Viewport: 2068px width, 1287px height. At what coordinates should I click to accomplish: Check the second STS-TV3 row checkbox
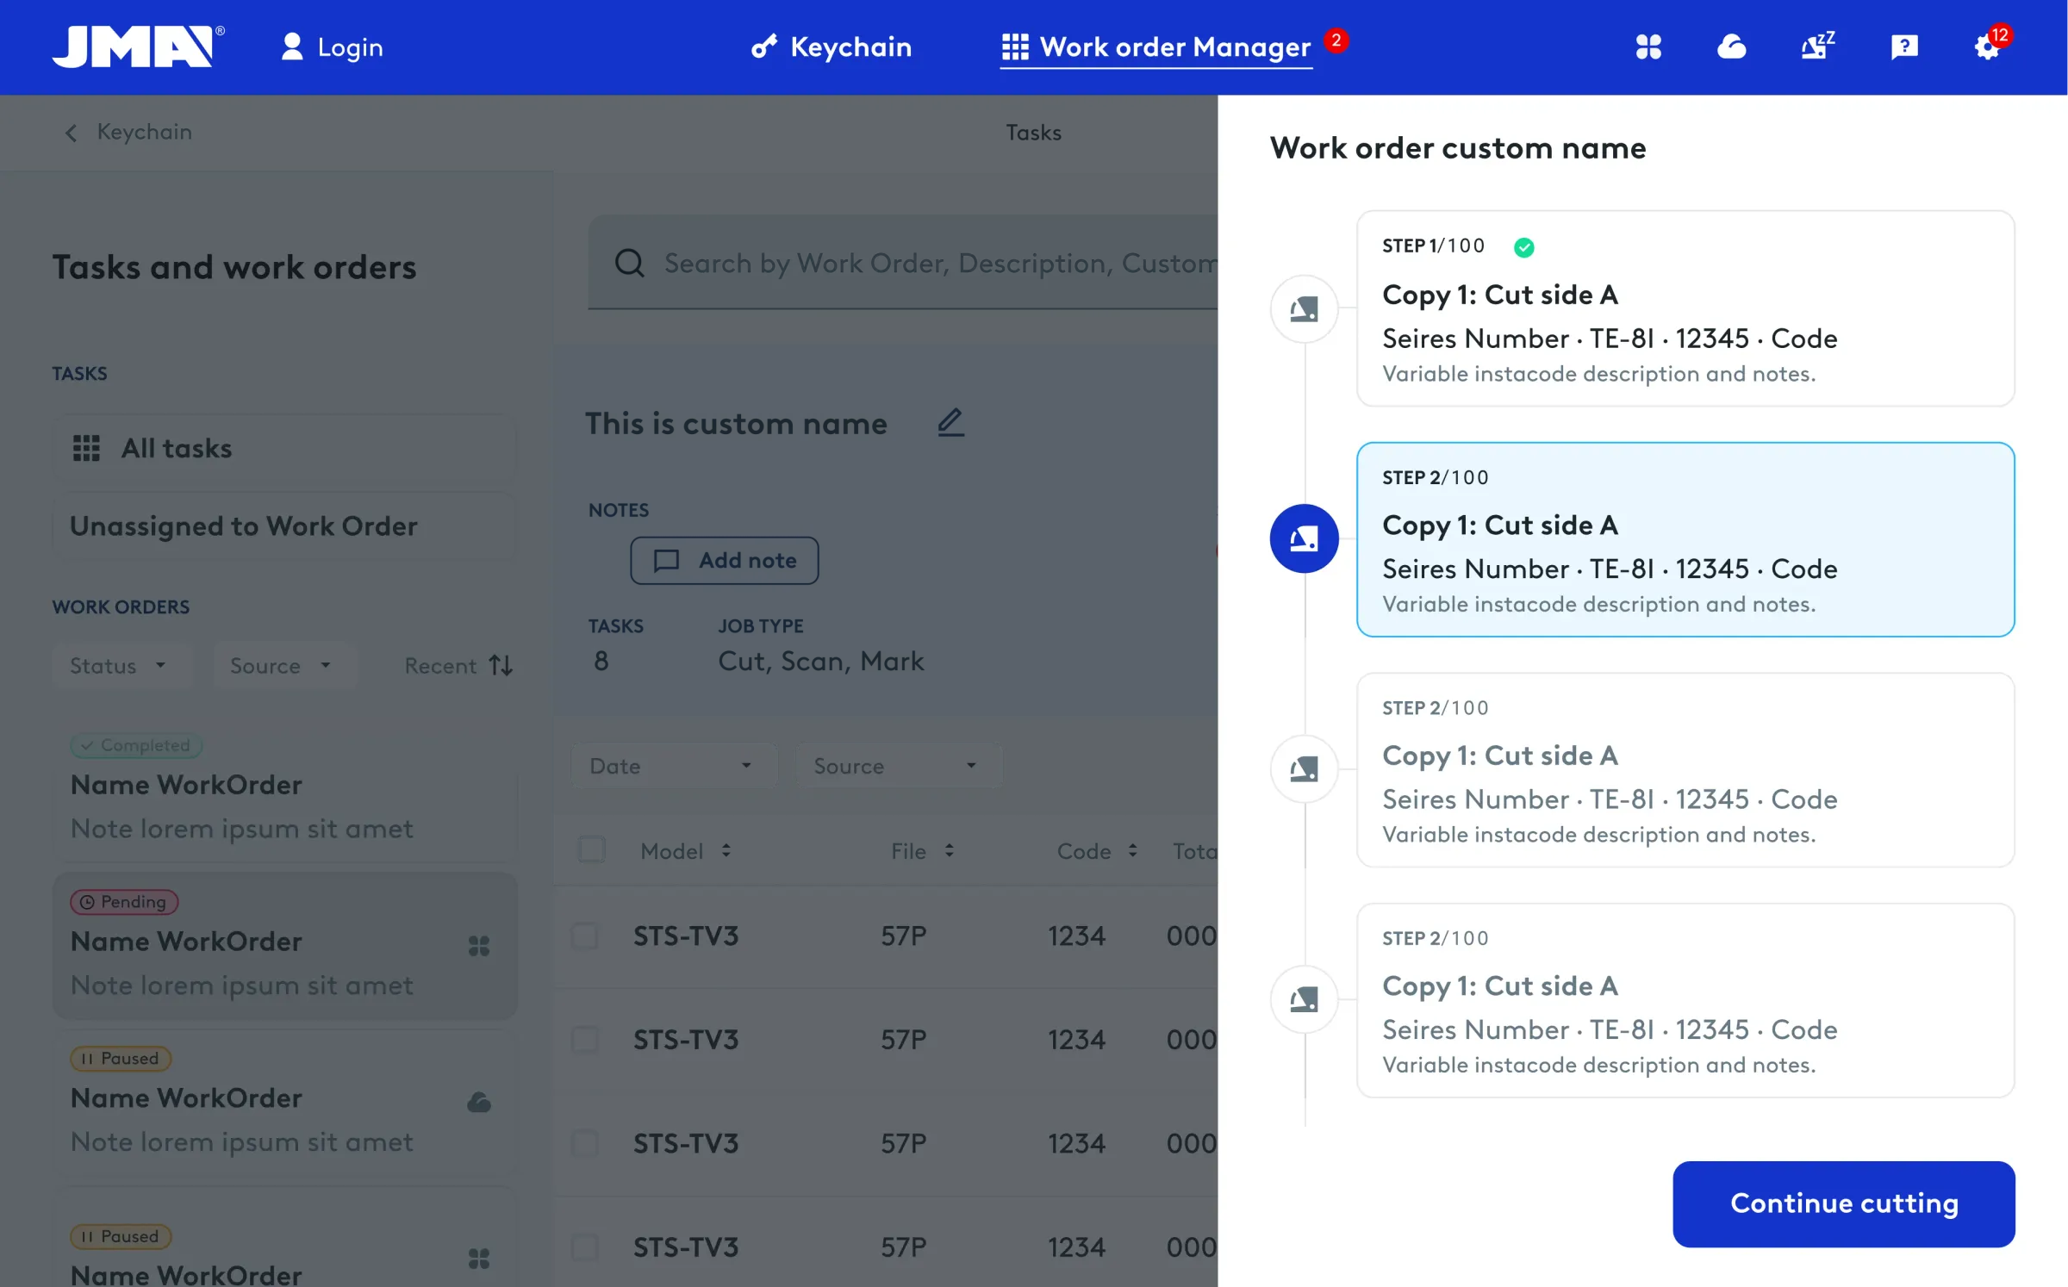[x=585, y=1040]
